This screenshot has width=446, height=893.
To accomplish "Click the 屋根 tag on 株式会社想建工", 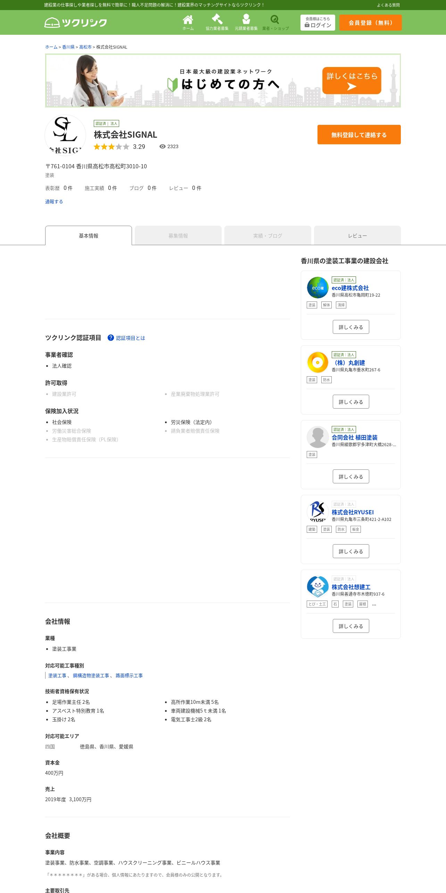I will 363,604.
